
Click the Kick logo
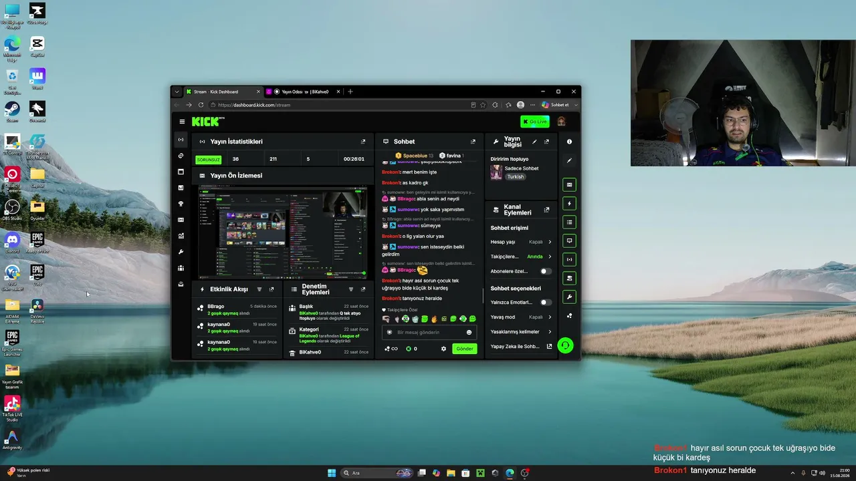pyautogui.click(x=208, y=122)
